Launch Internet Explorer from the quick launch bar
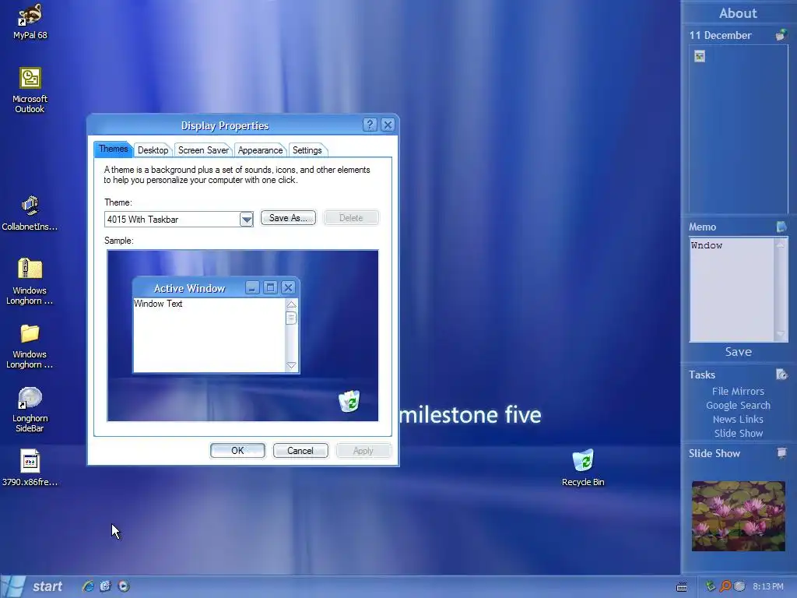The height and width of the screenshot is (598, 797). point(88,586)
